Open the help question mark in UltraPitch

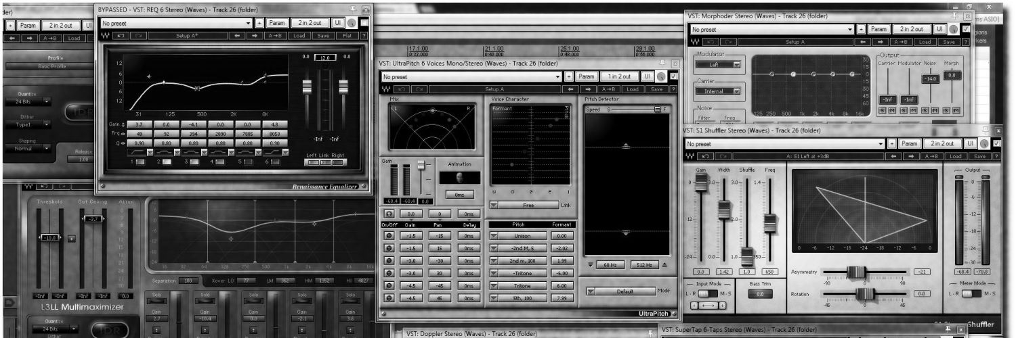pos(673,89)
